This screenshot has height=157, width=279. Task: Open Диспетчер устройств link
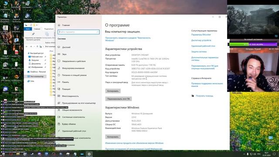click(201, 41)
